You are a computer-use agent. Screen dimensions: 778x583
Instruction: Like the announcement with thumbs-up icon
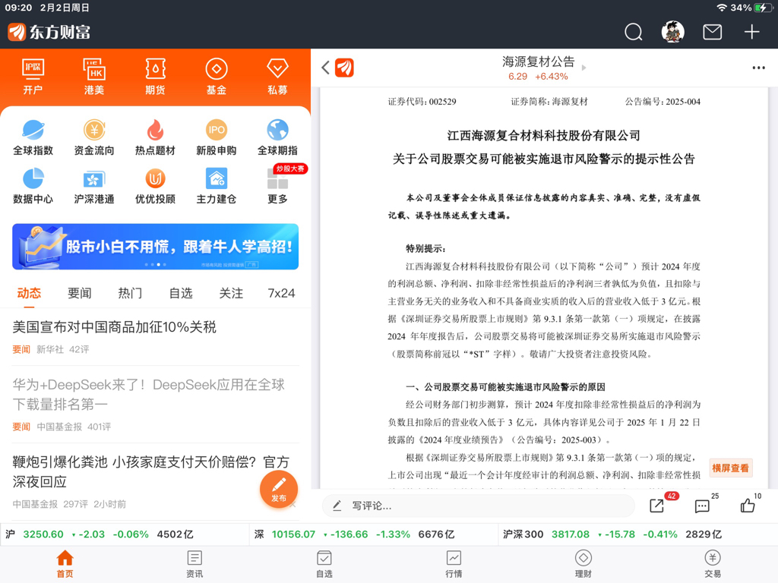click(748, 505)
